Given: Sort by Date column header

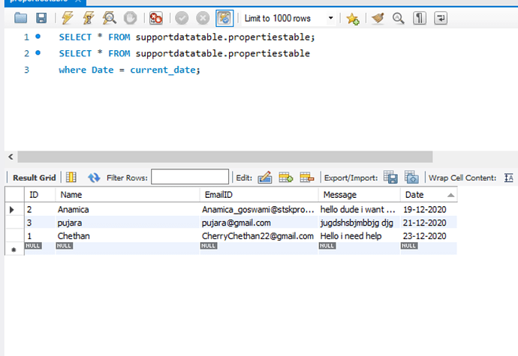Looking at the screenshot, I should [429, 194].
